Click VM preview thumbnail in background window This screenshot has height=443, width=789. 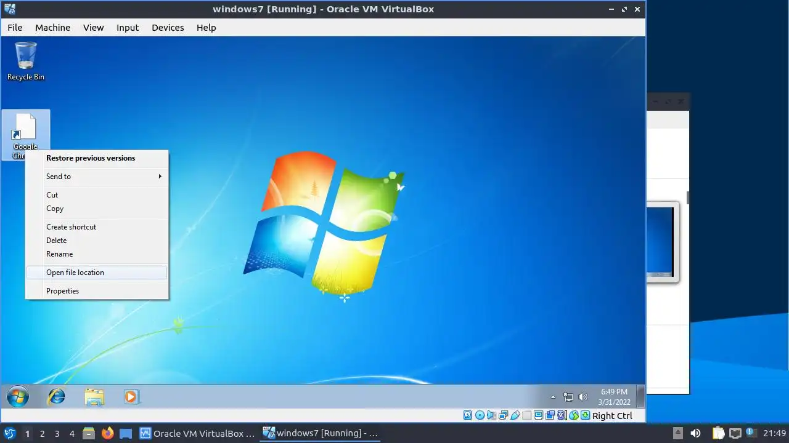(662, 242)
